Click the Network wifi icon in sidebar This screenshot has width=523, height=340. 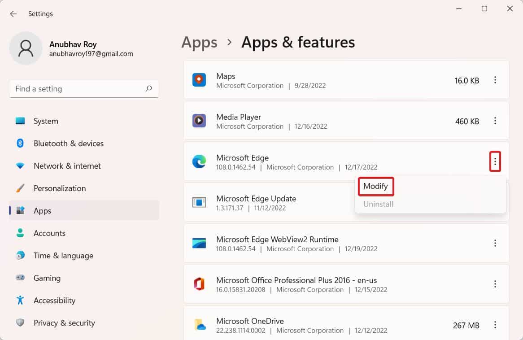20,166
